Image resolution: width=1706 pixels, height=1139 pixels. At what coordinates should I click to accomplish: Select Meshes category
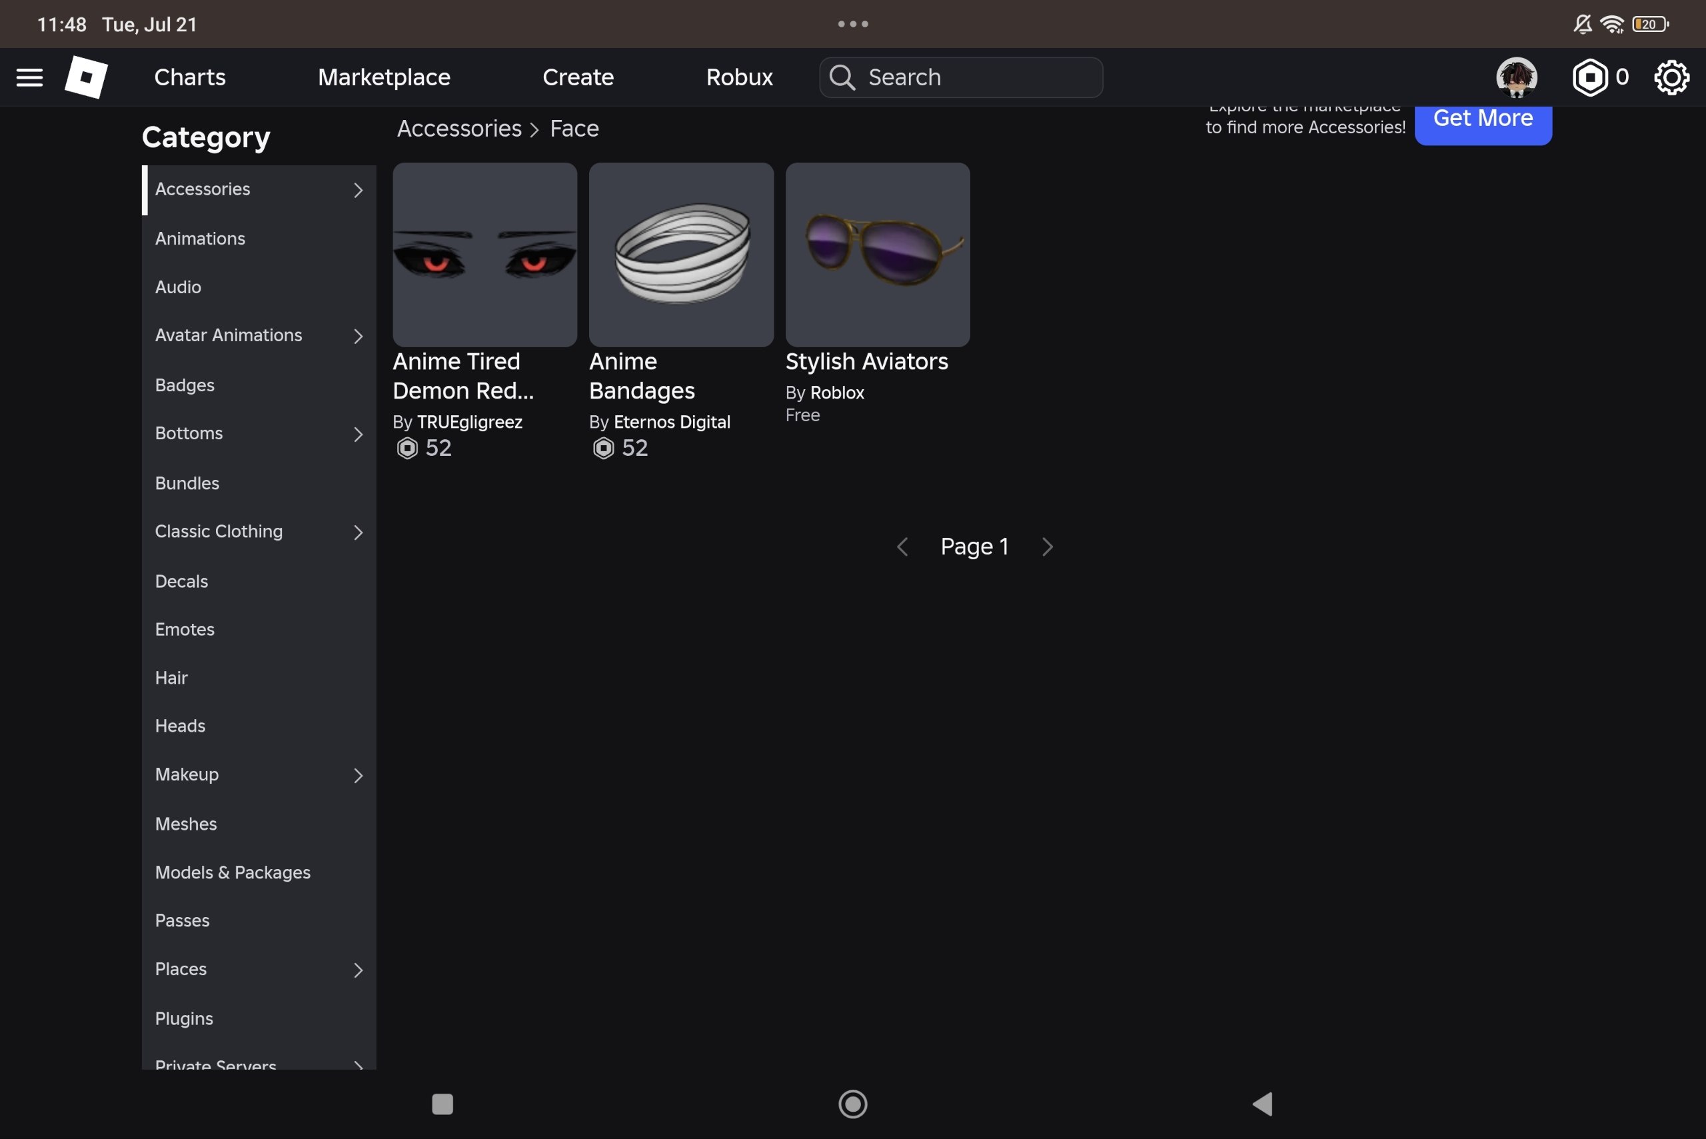pos(259,824)
